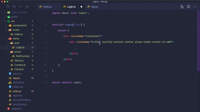Screen dimensions: 200x112
Task: Click the unsaved dot on Login.js tab
Action: (81, 7)
